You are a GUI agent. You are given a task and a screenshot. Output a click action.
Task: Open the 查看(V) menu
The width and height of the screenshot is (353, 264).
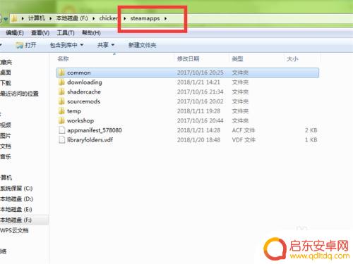pos(40,33)
